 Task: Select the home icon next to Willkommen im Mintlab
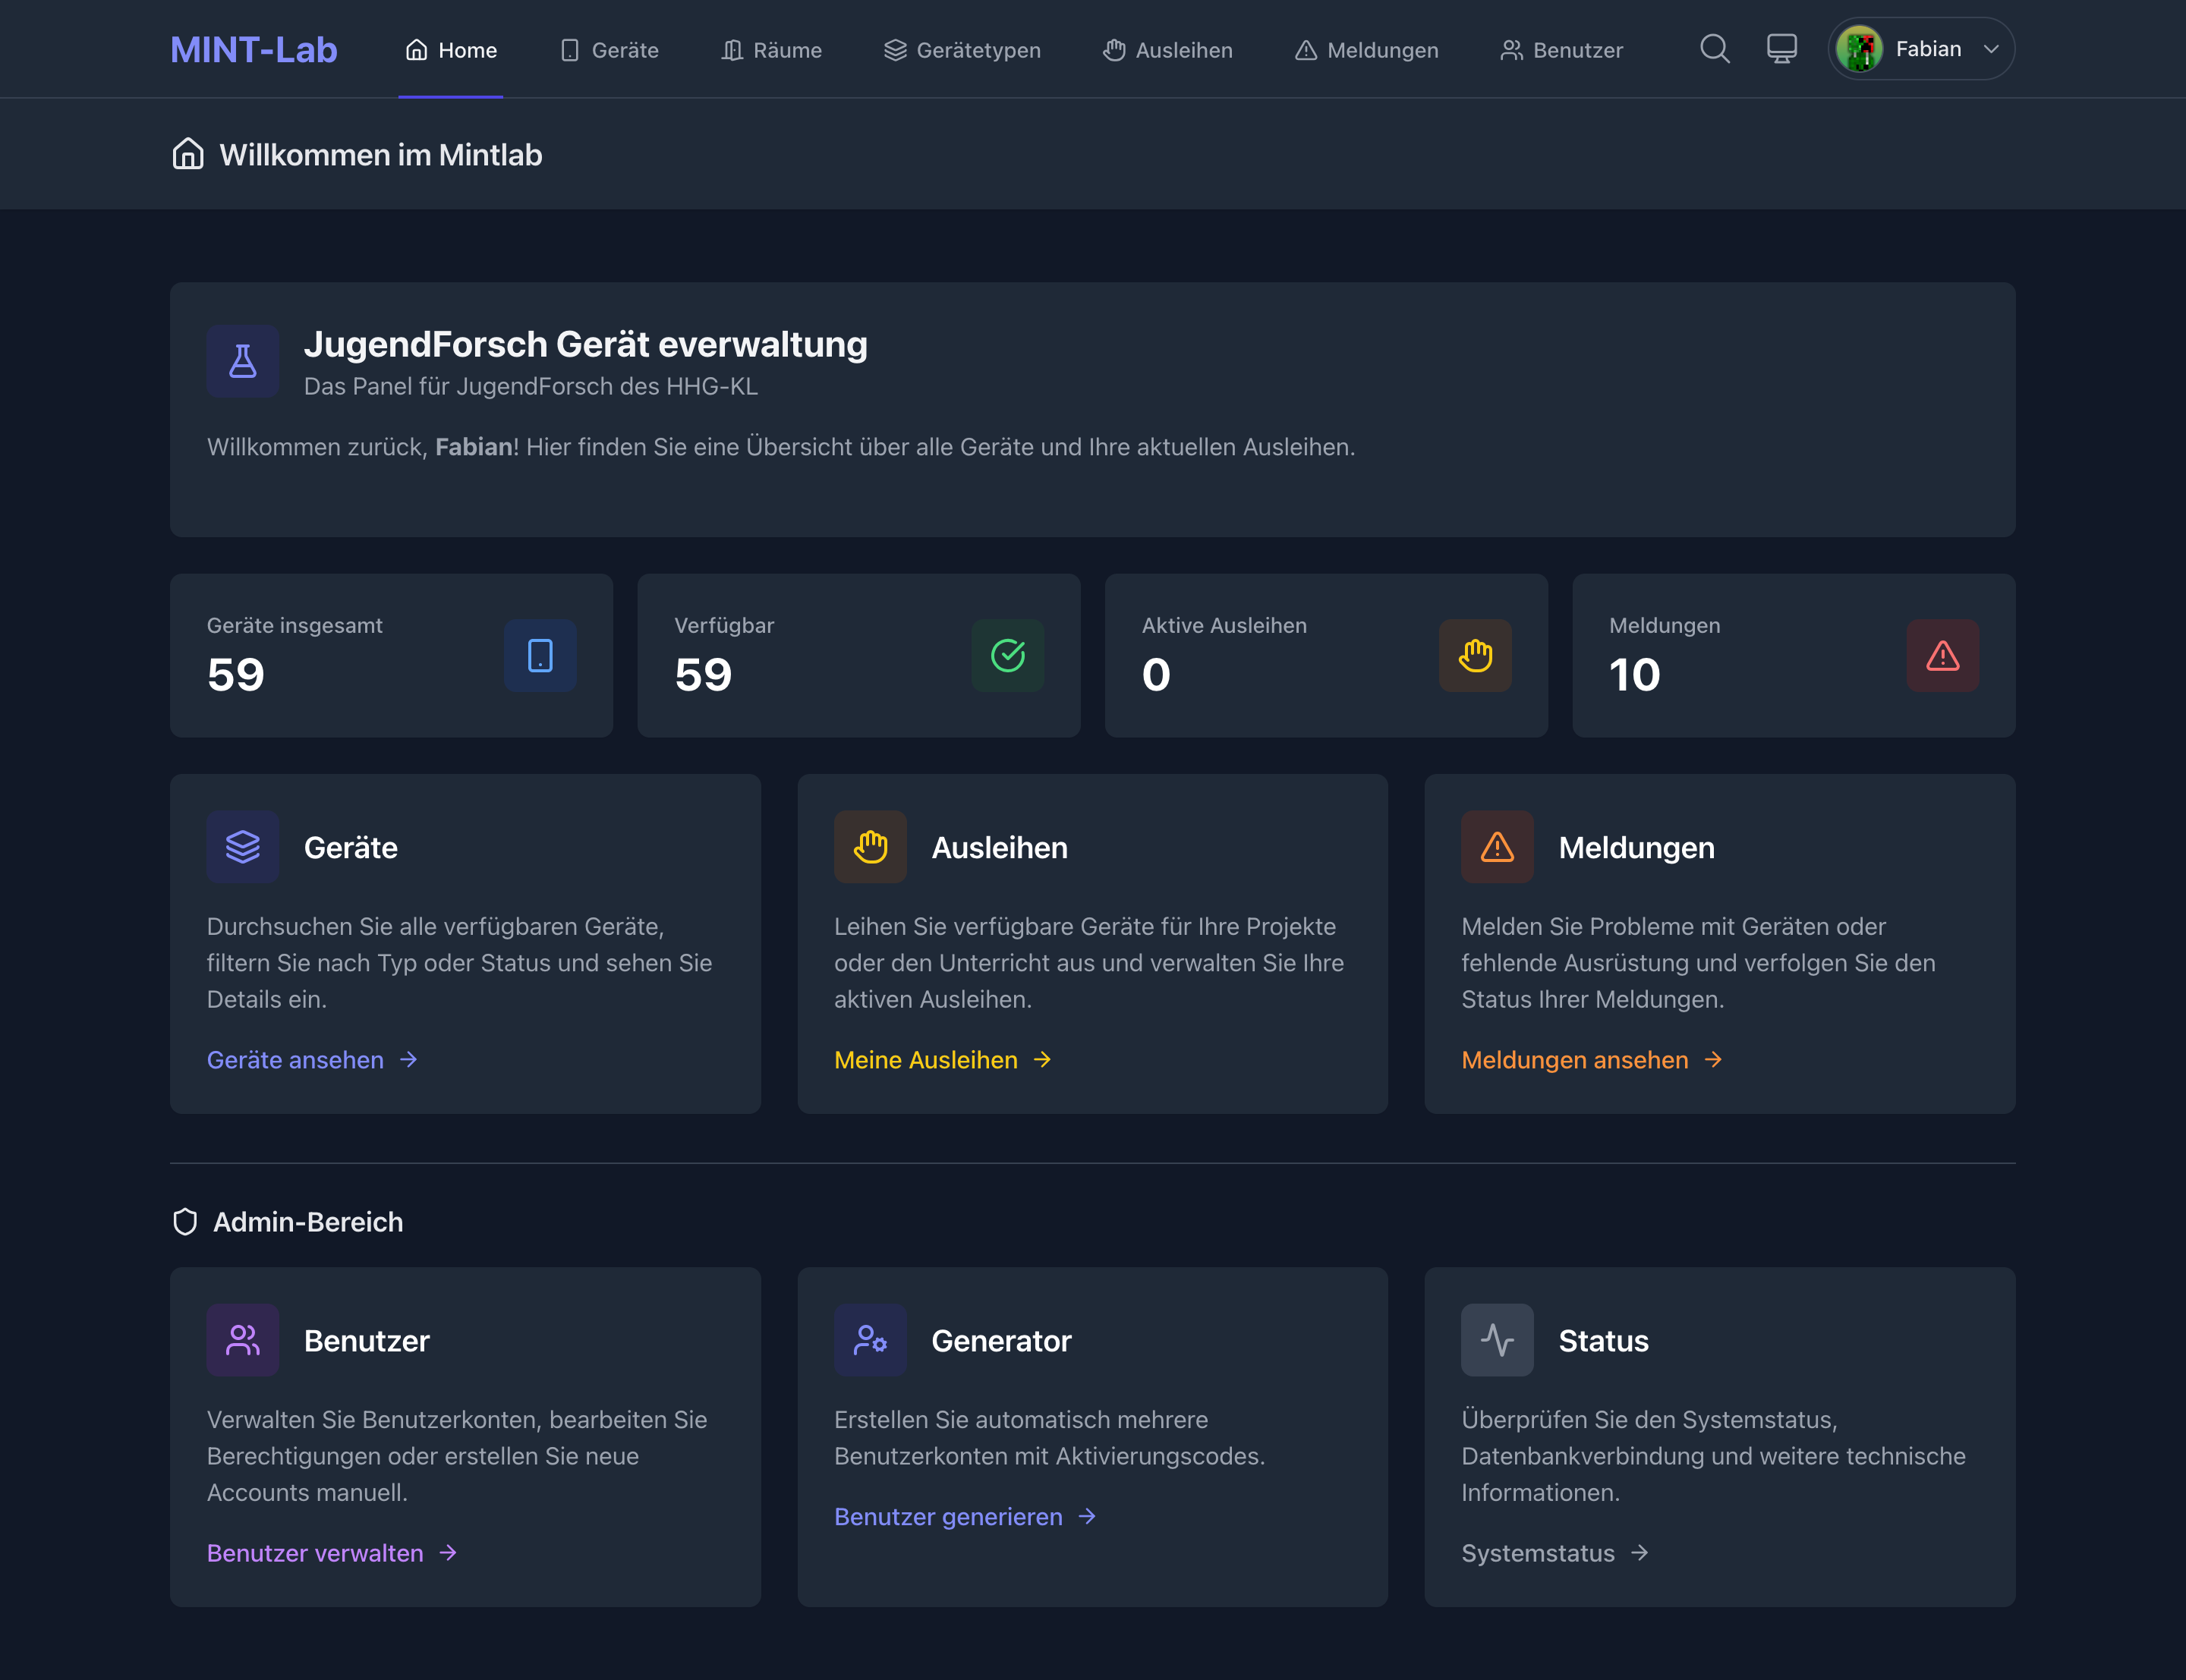pos(188,154)
